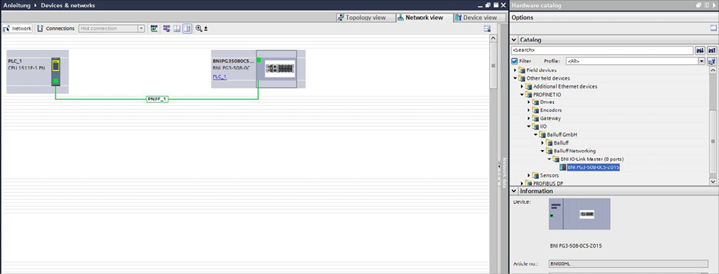The width and height of the screenshot is (719, 274).
Task: Collapse the PROFINET IO folder
Action: coord(523,95)
